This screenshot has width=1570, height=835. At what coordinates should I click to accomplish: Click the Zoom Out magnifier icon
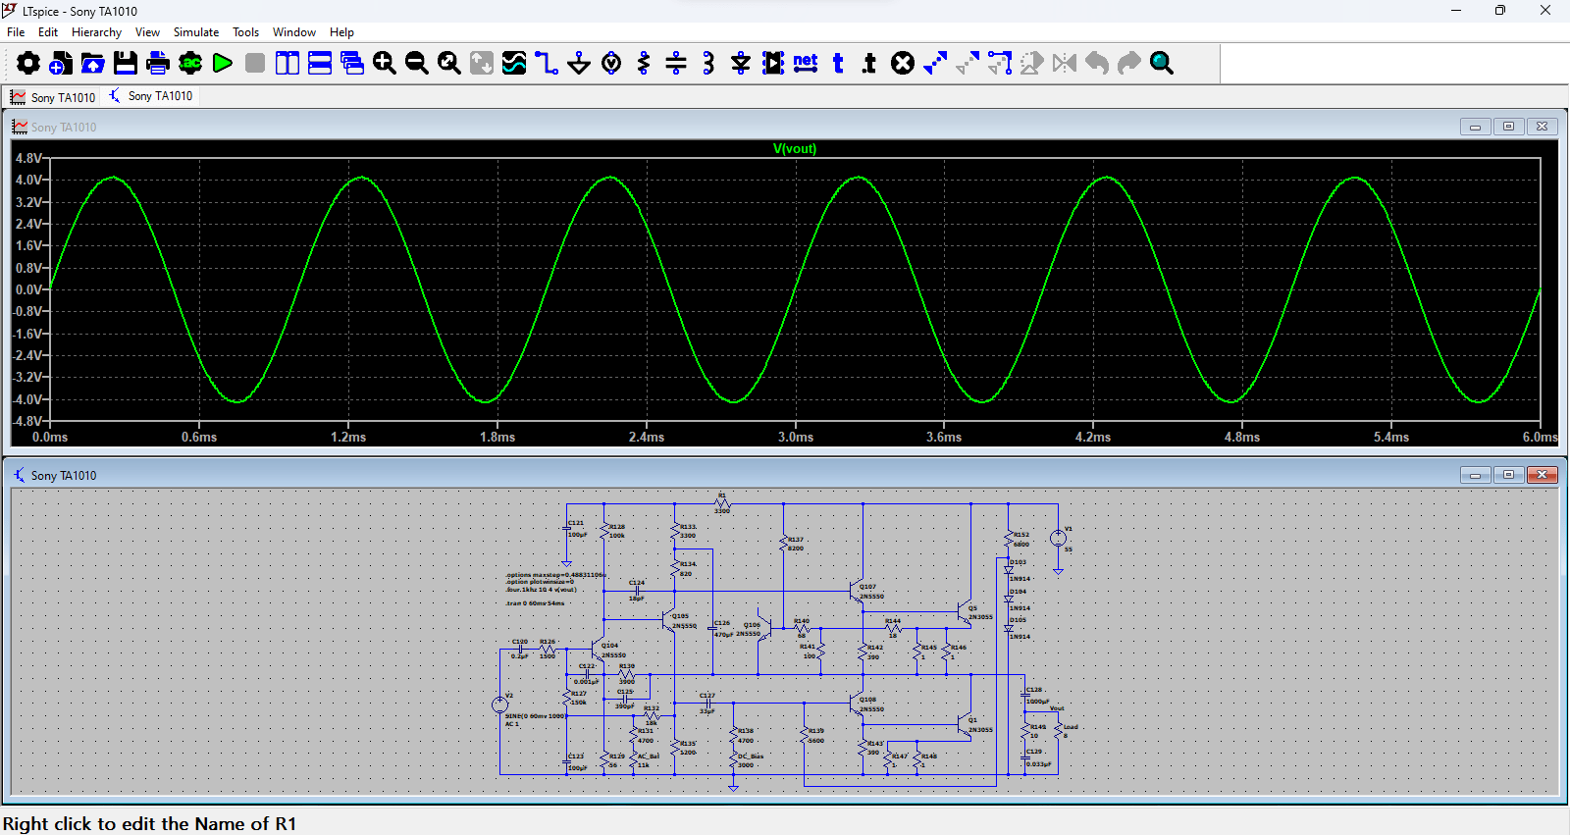click(x=417, y=64)
